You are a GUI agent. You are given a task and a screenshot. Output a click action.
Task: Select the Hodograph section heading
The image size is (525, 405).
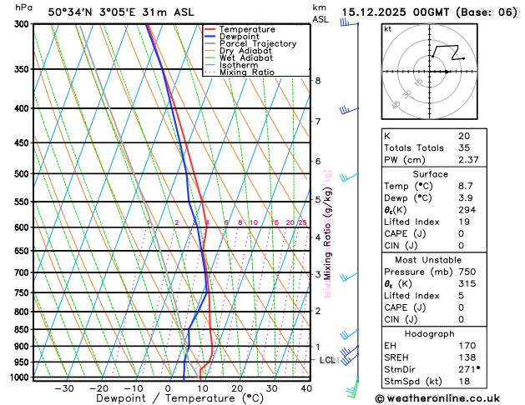click(x=429, y=334)
